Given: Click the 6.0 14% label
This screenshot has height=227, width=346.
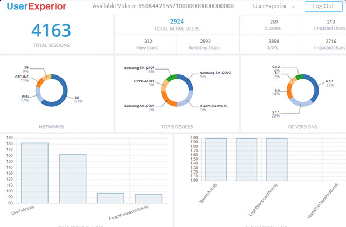Looking at the screenshot, I should pos(275,92).
